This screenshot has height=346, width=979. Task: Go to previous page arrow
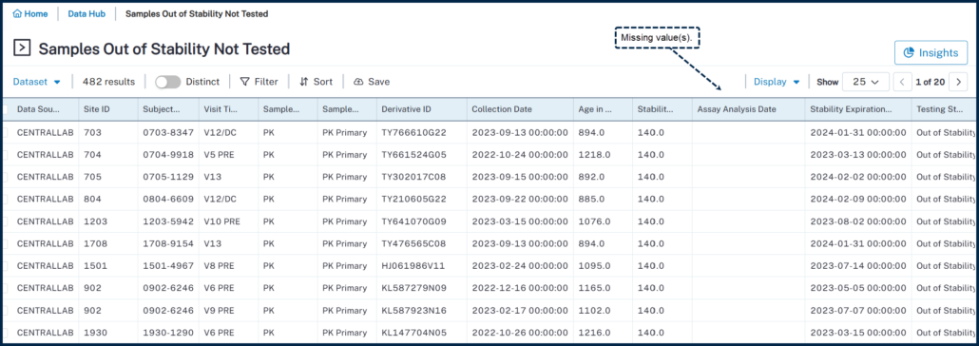(902, 82)
